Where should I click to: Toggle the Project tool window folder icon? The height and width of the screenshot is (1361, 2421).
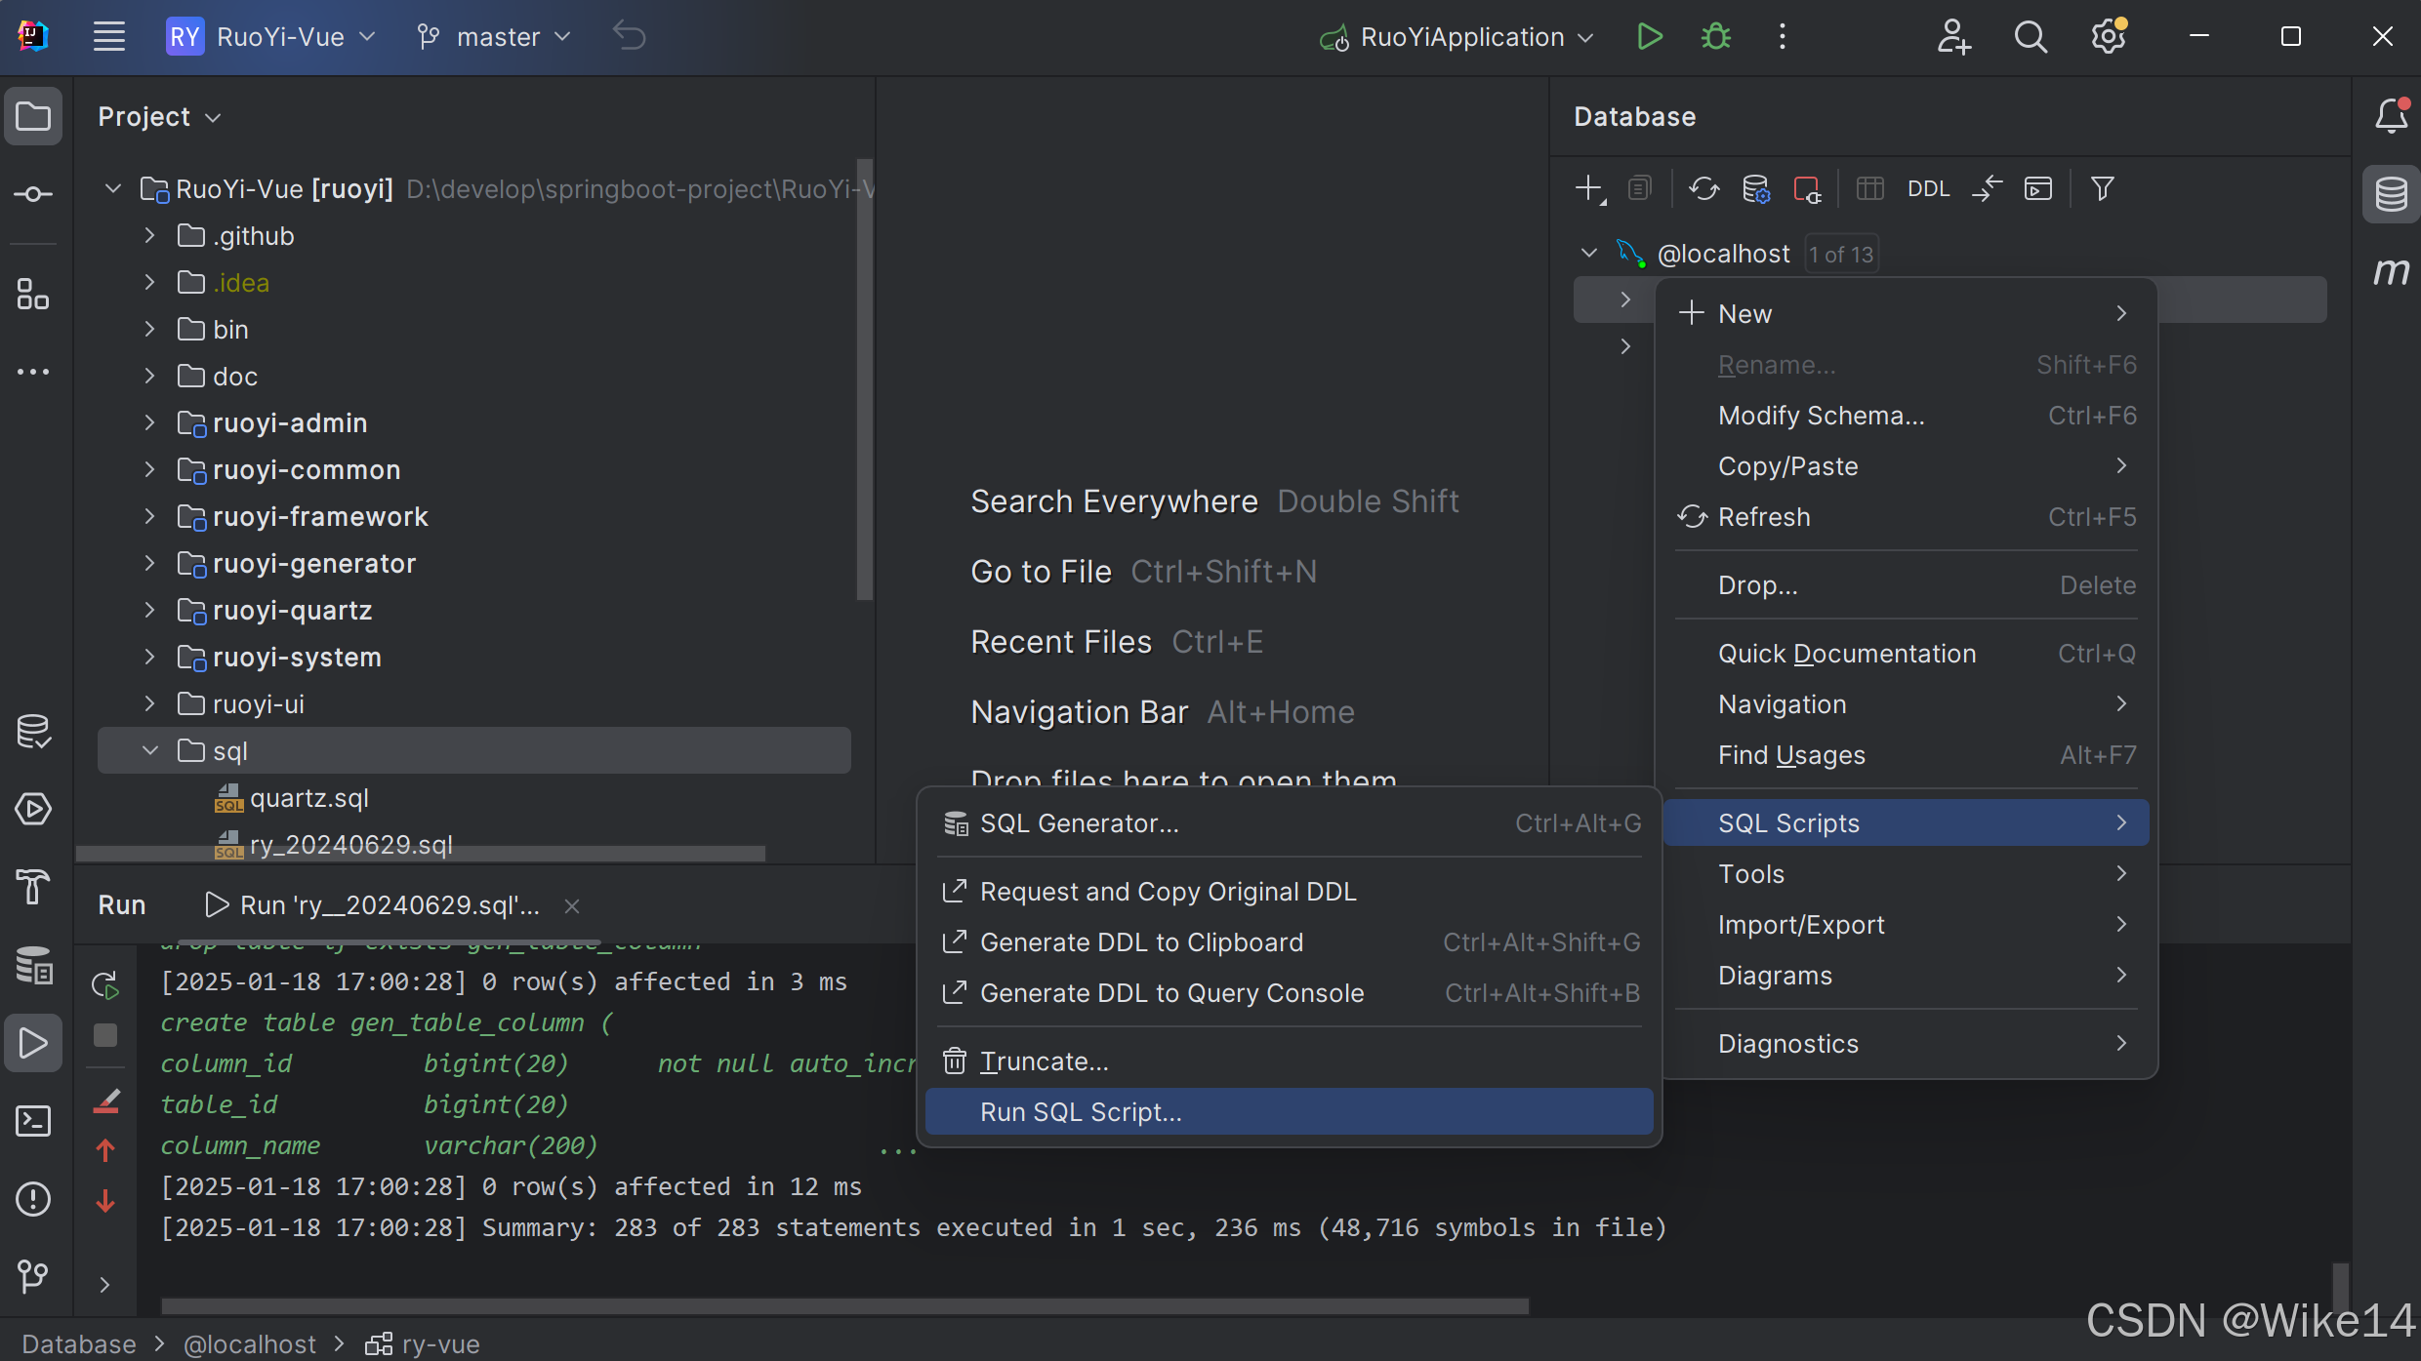[33, 116]
